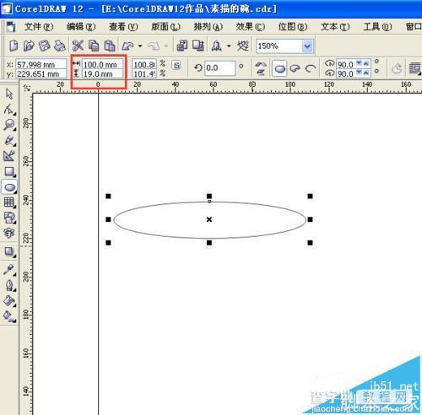Toggle clockwise/counterclockwise arc direction button
Screen dimensions: 422x415
397,68
